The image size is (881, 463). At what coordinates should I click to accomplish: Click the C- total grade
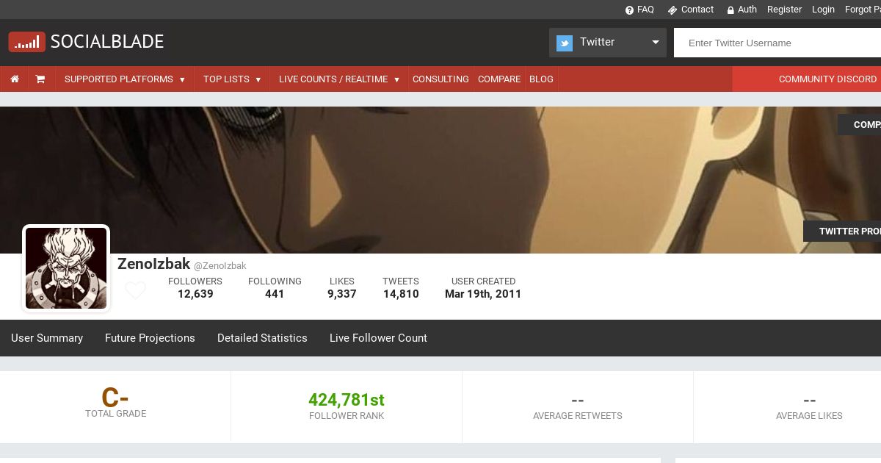click(115, 398)
